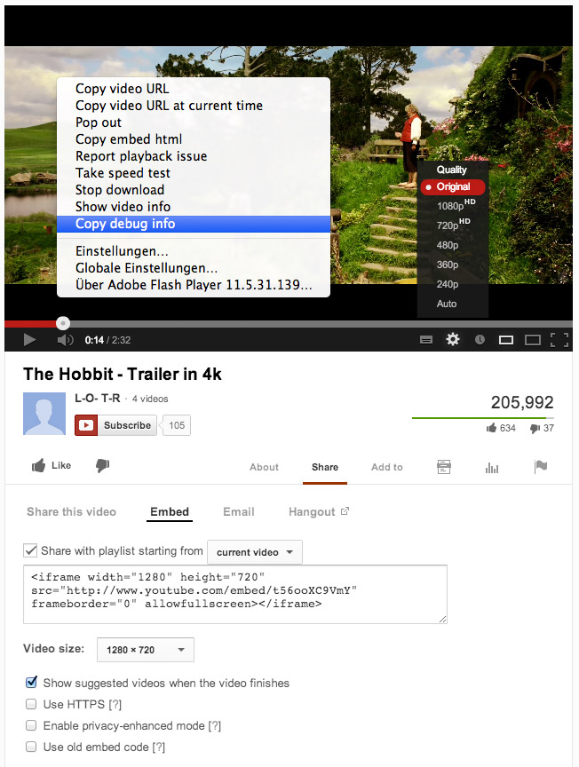The width and height of the screenshot is (579, 767).
Task: Click the Watch Later clock icon
Action: click(480, 339)
